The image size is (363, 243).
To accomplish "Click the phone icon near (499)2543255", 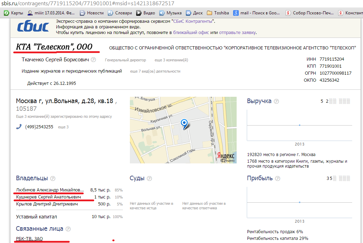I will (19, 127).
